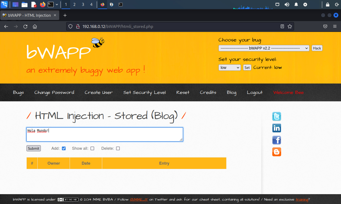Click the Hack button
Screen dimensions: 341x204
click(317, 48)
